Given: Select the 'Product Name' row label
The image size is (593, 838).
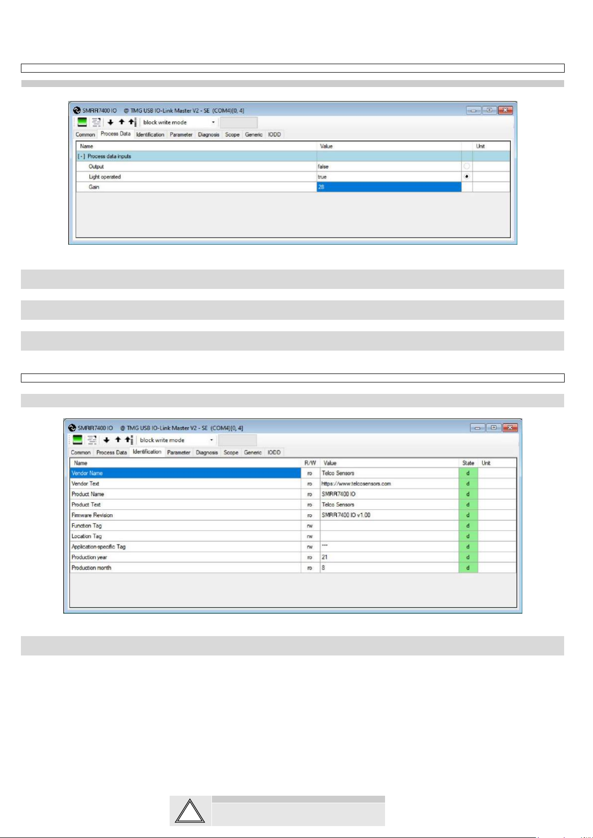Looking at the screenshot, I should tap(88, 494).
